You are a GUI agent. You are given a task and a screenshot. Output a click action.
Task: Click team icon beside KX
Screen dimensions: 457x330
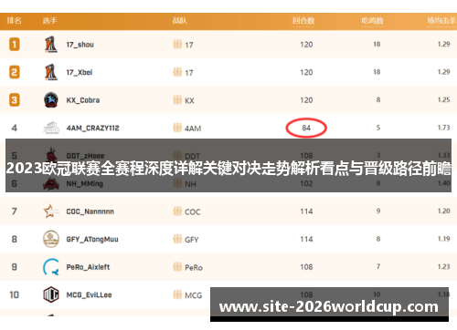coord(177,99)
